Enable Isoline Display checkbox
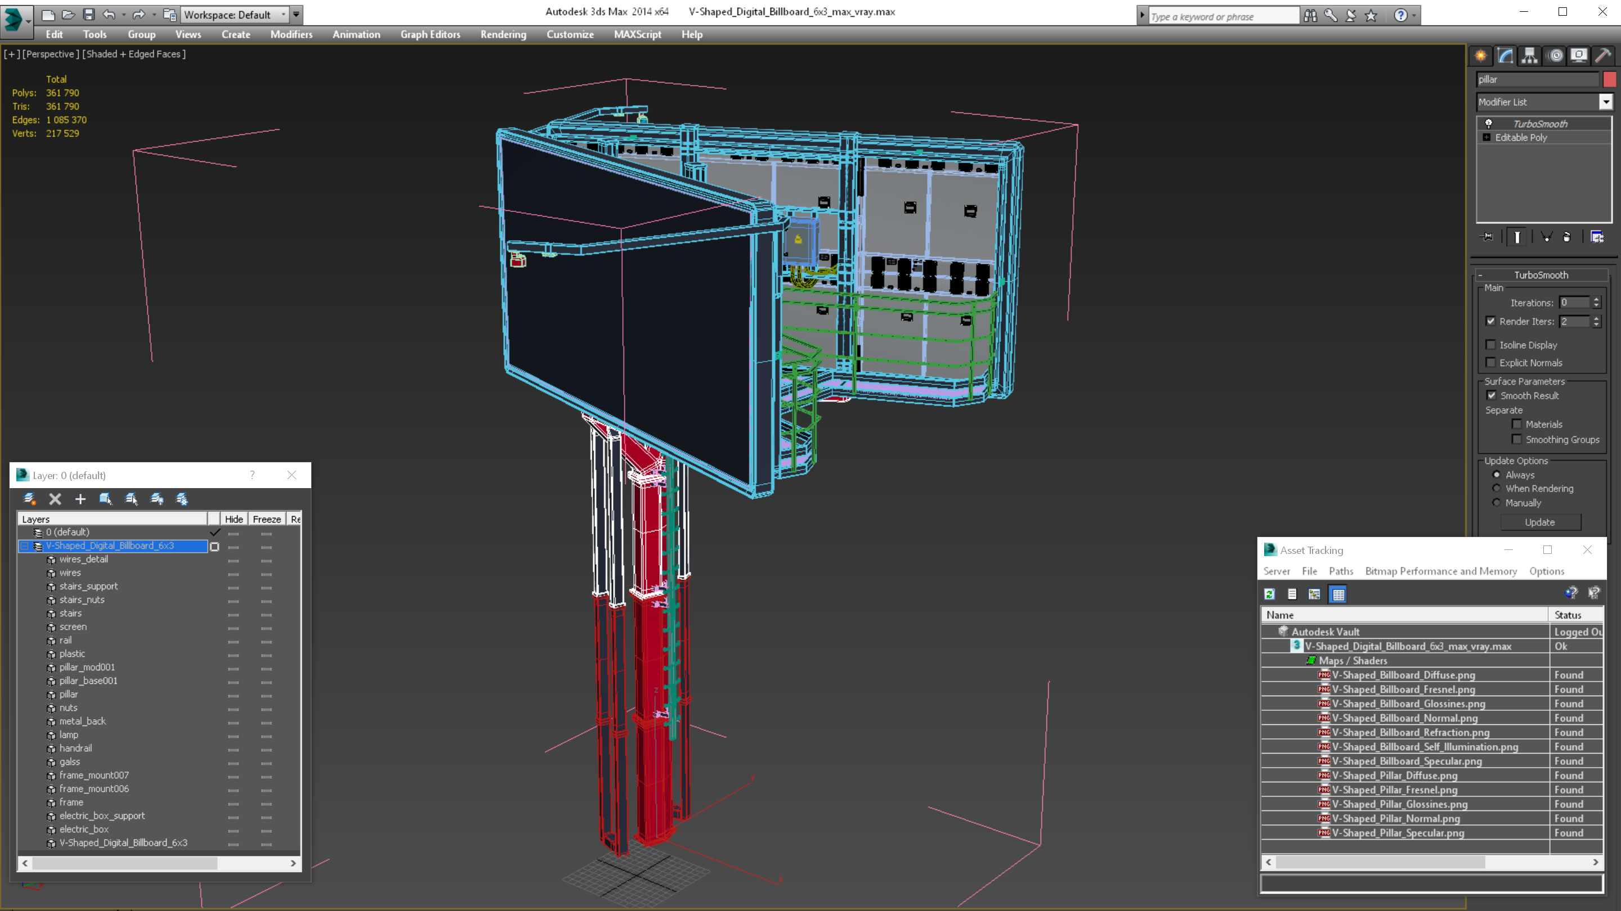The image size is (1621, 911). point(1491,345)
